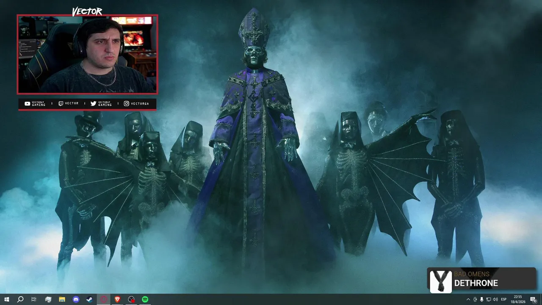Open OBS Studio recording taskbar icon

tap(131, 299)
